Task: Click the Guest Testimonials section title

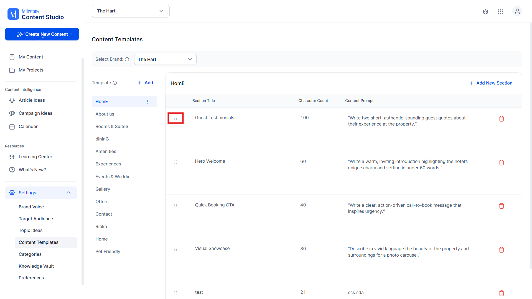Action: (x=214, y=118)
